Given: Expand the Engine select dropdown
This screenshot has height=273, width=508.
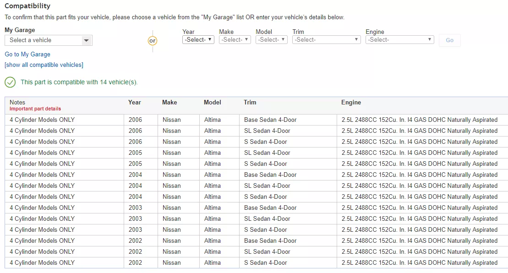Looking at the screenshot, I should [399, 40].
